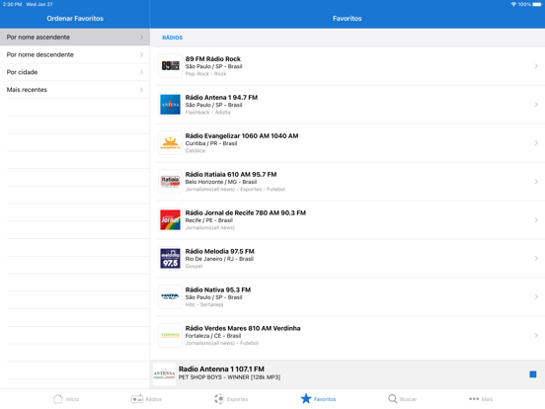Tap the Curitiba / PR - Brasil location text
Viewport: 545px width, 409px height.
[211, 143]
